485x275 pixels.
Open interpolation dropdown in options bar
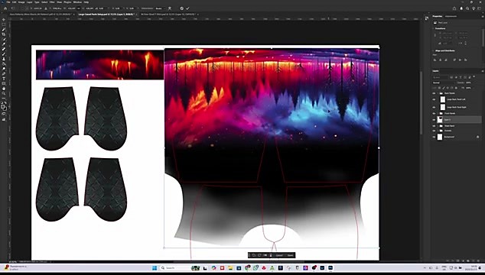(160, 8)
